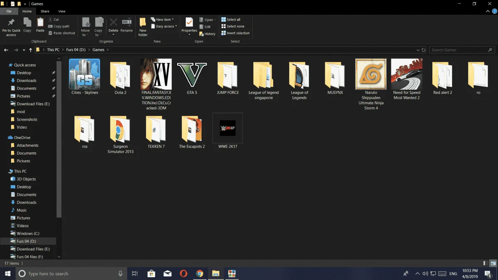This screenshot has width=498, height=280.
Task: Refresh the Games folder view
Action: 423,50
